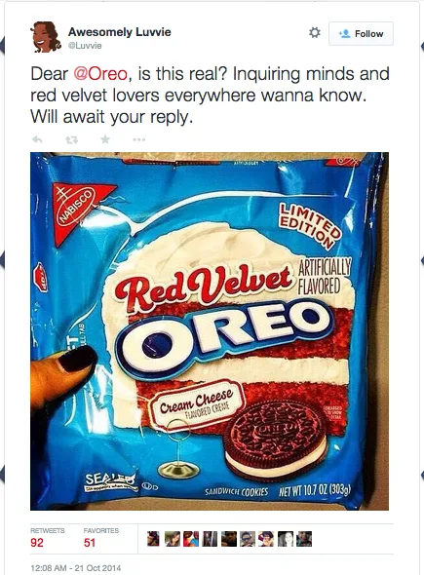Enlarge the Red Velvet Oreo photo
This screenshot has height=575, width=424.
[x=210, y=331]
